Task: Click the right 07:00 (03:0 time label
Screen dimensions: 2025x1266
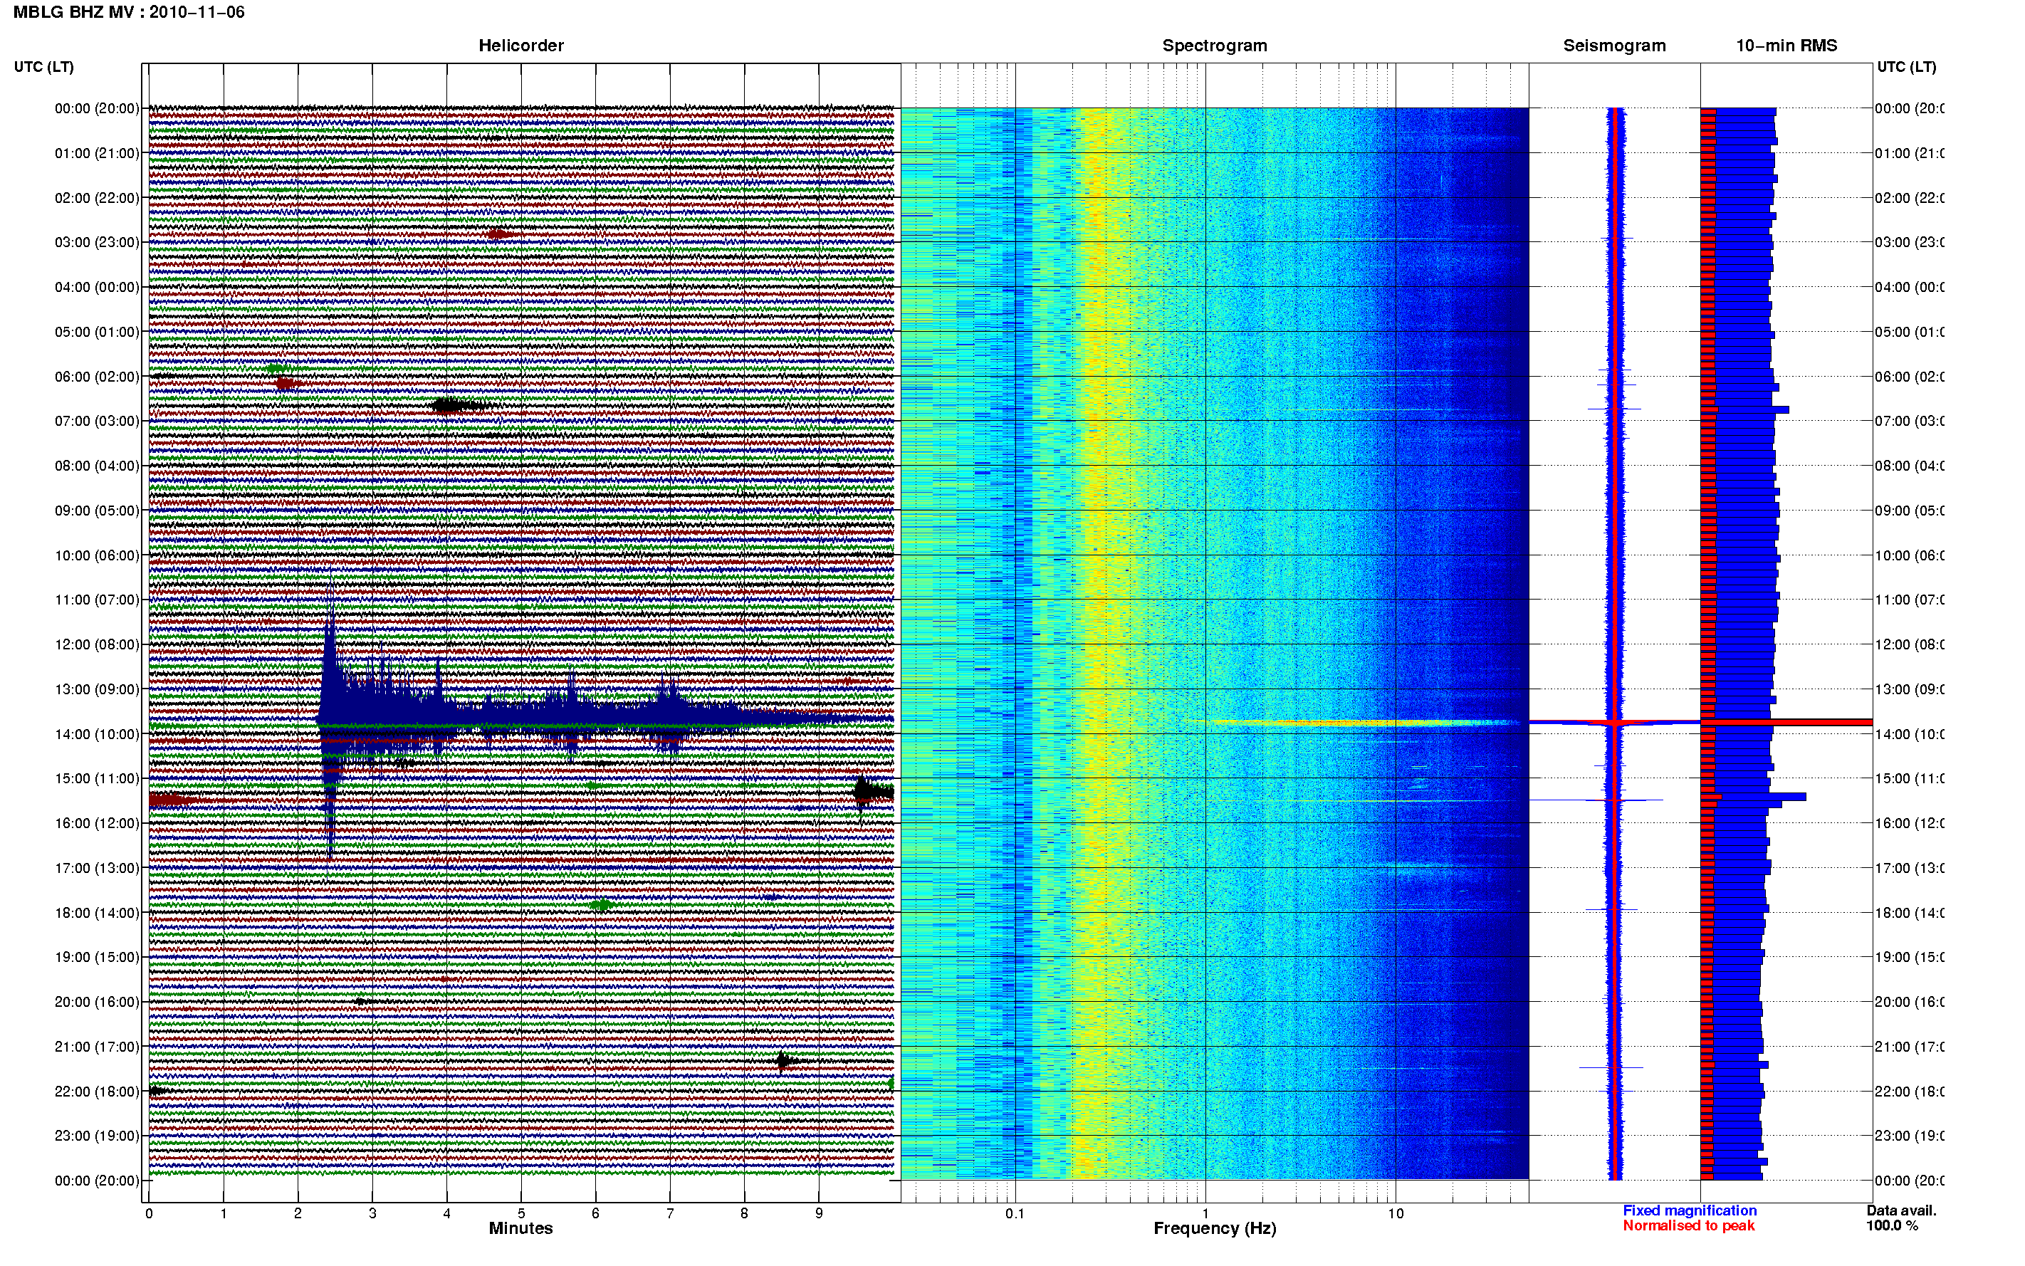Action: pos(1910,421)
